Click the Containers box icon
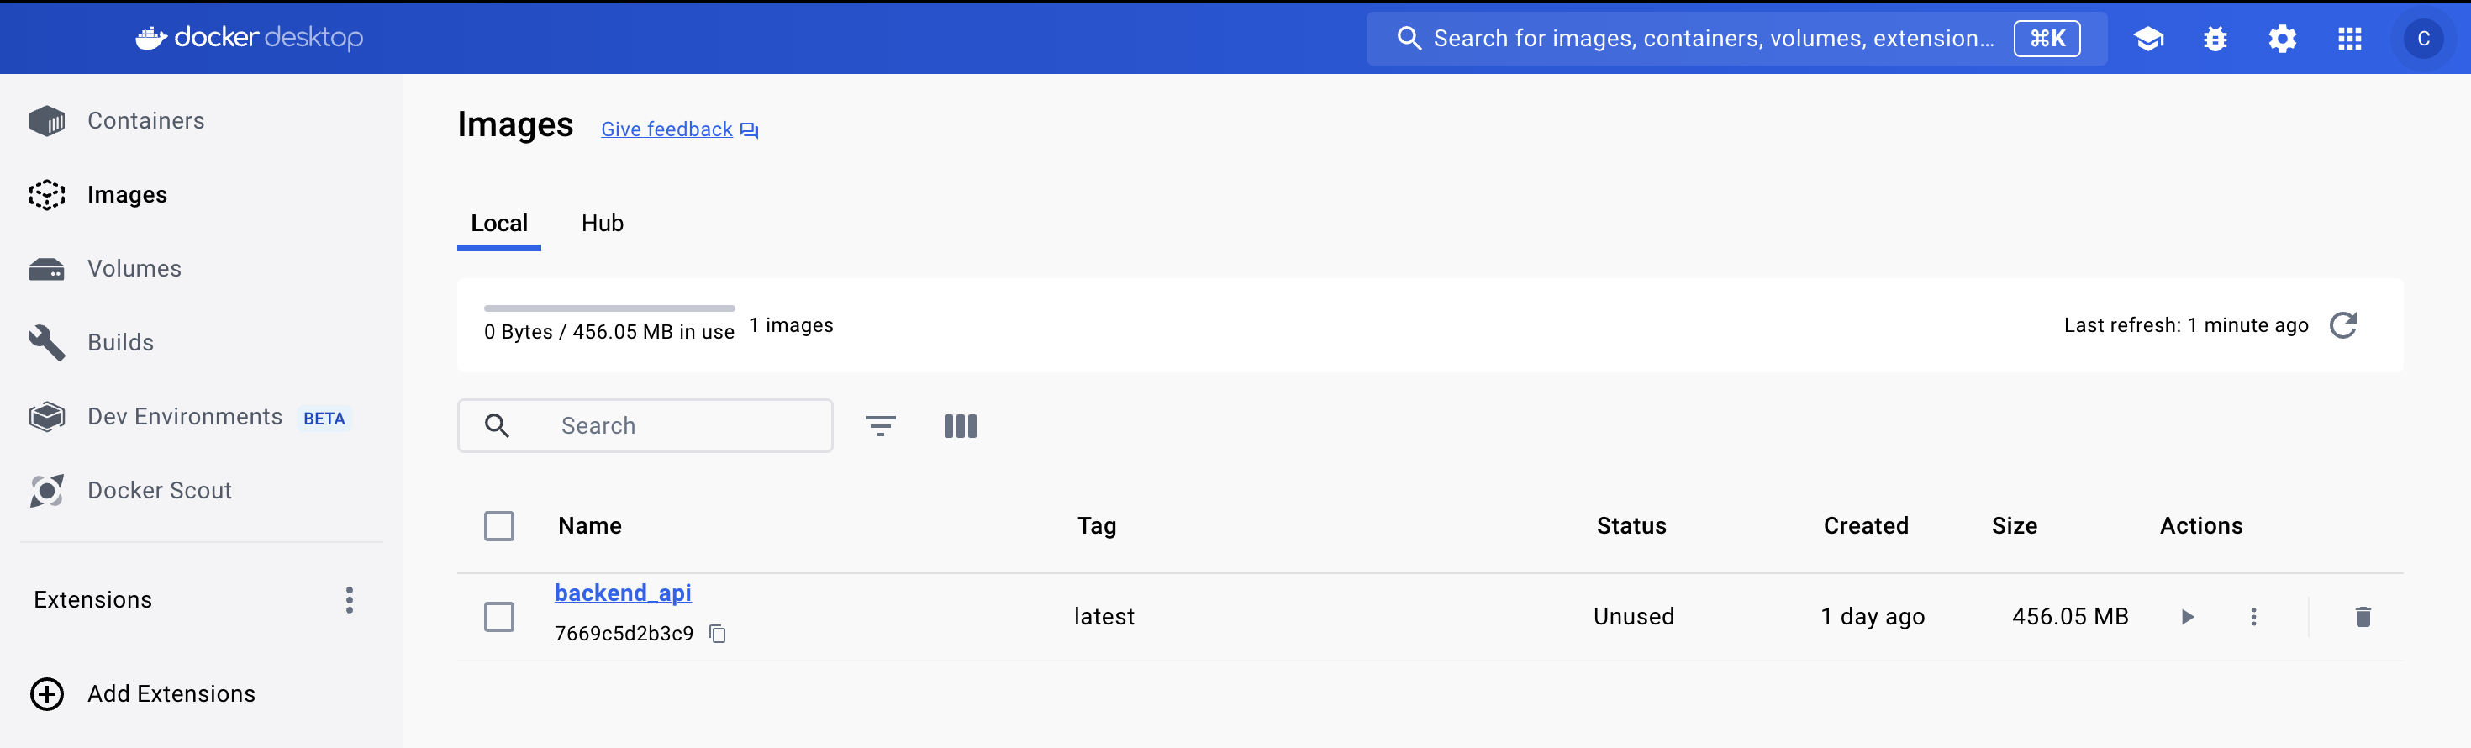Image resolution: width=2471 pixels, height=748 pixels. (47, 121)
